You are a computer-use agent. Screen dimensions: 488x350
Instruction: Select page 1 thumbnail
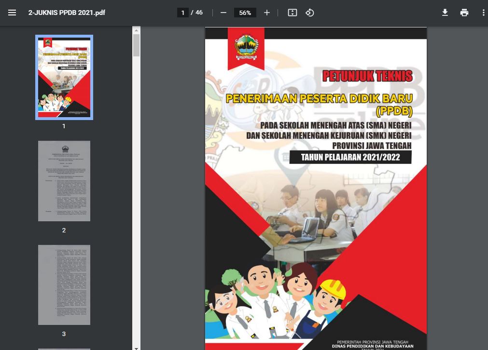[x=64, y=77]
